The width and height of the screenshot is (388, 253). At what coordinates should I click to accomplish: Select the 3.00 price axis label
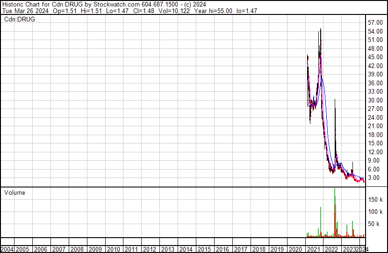click(375, 178)
